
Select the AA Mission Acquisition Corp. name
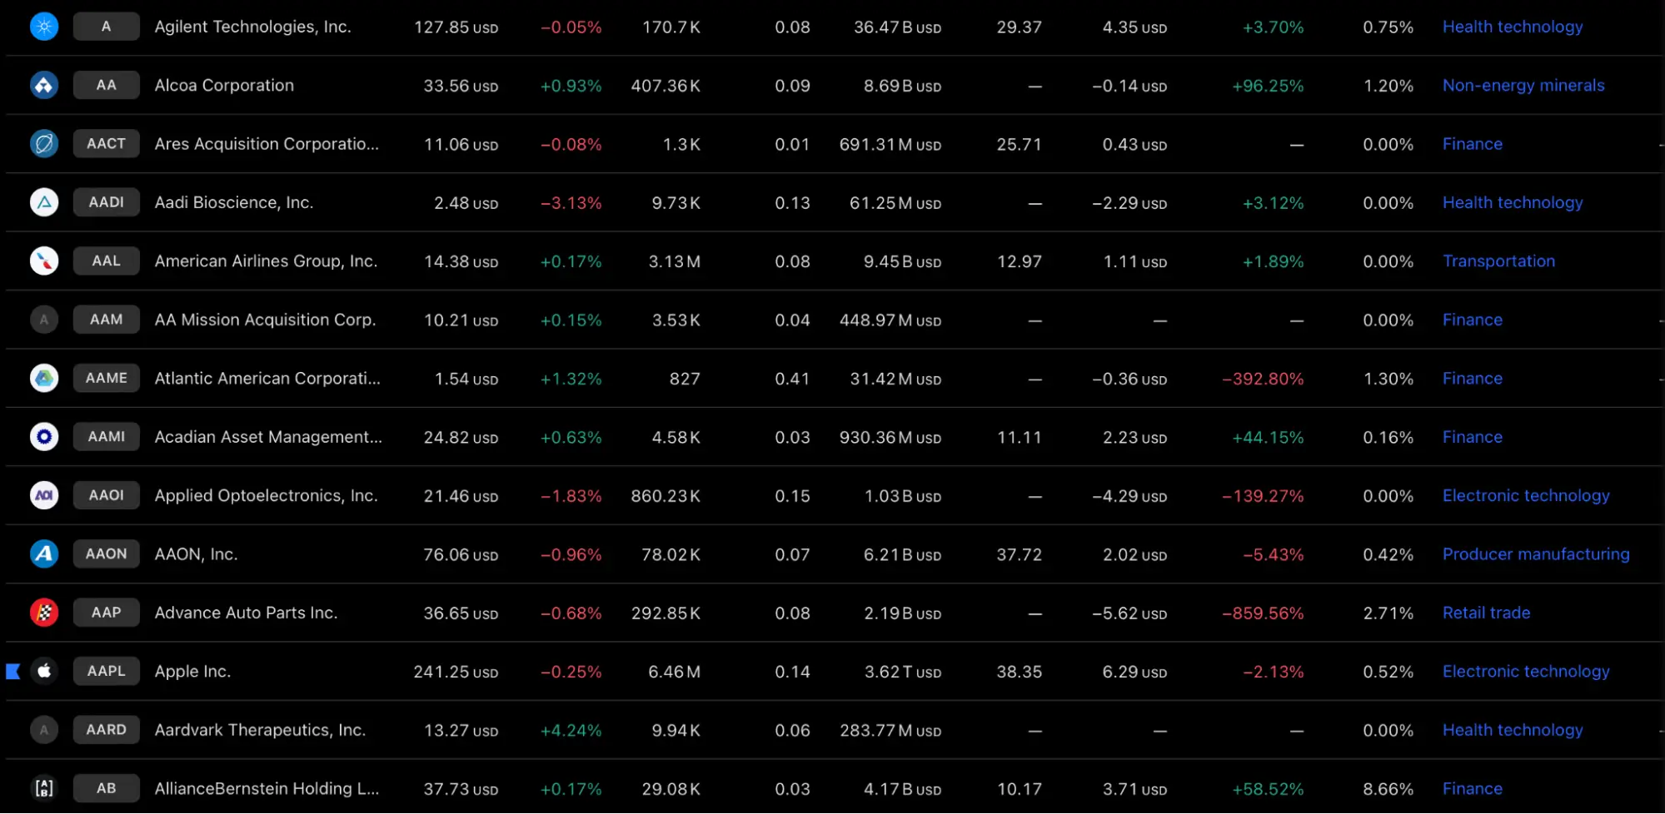(265, 320)
